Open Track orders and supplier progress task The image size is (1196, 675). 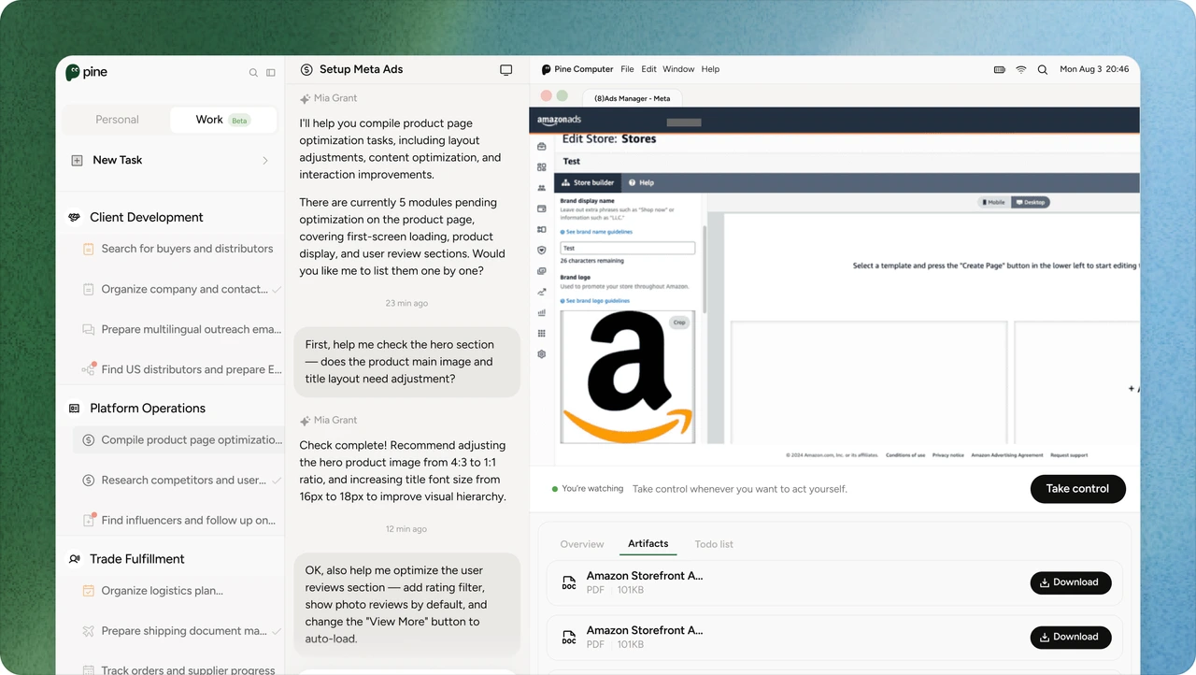tap(178, 669)
